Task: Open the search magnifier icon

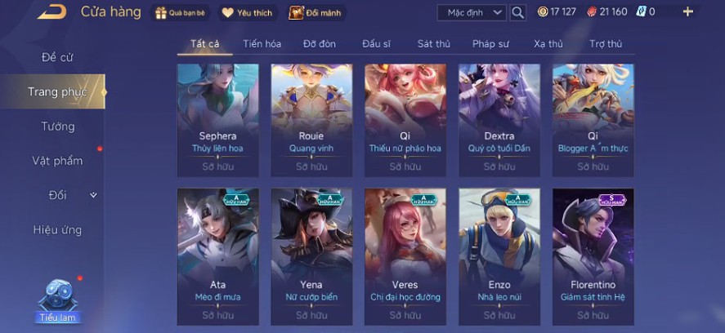Action: [518, 12]
